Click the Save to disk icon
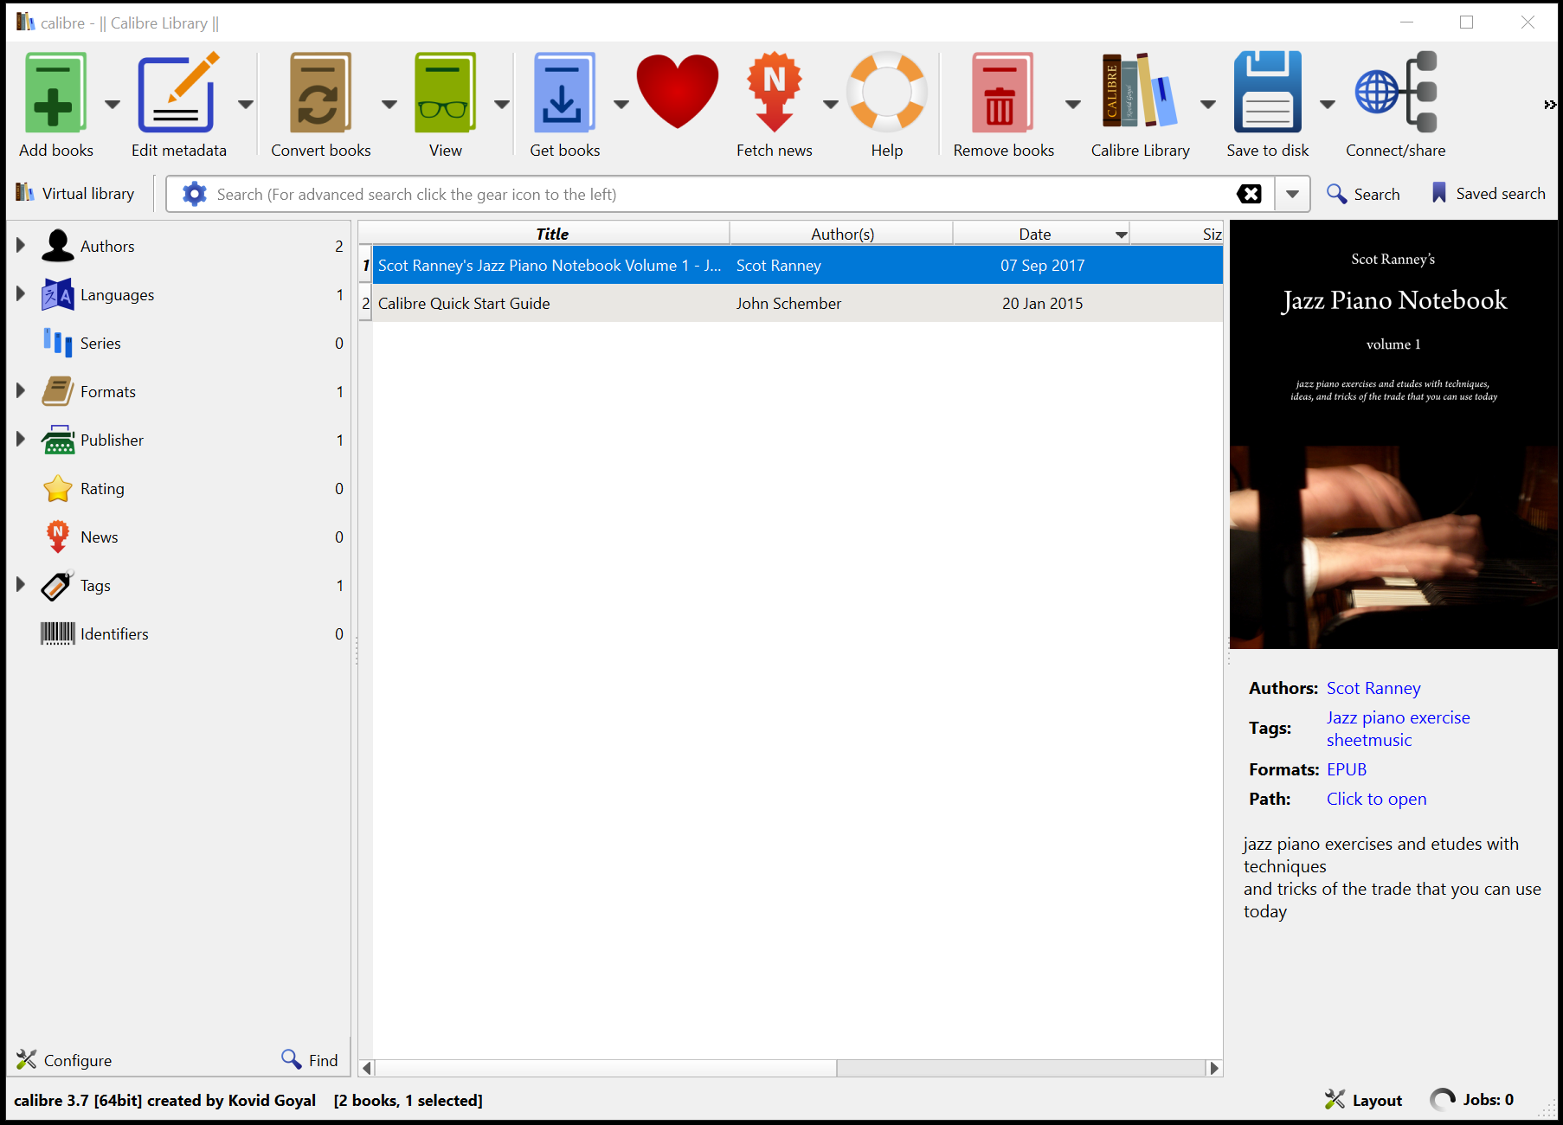 pos(1267,93)
